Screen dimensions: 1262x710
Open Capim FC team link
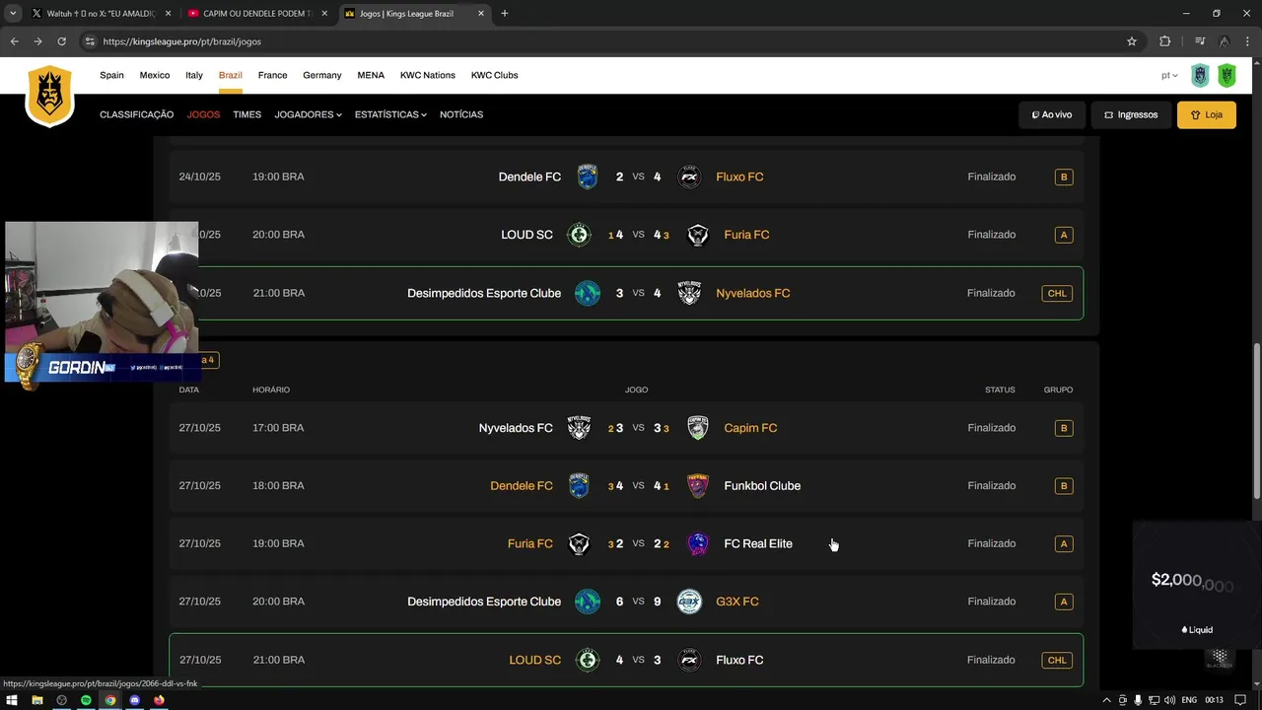pos(750,428)
